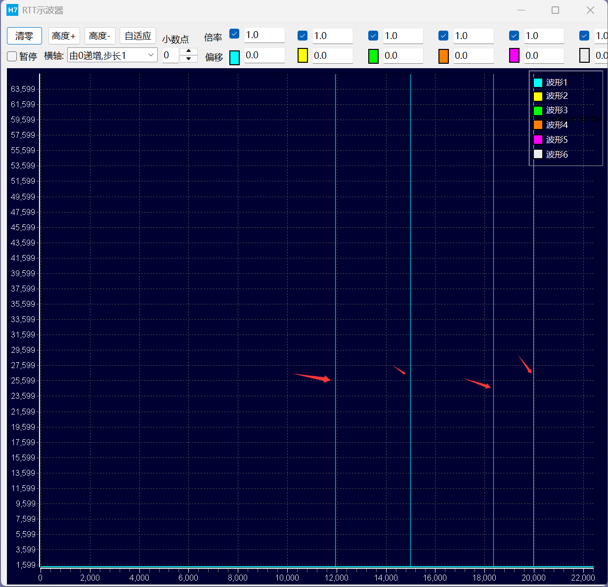Click y-axis label 1,599

[x=26, y=565]
